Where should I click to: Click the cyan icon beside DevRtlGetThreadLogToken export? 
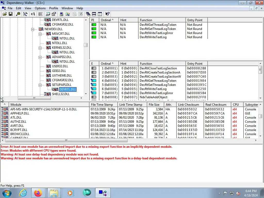(94, 81)
